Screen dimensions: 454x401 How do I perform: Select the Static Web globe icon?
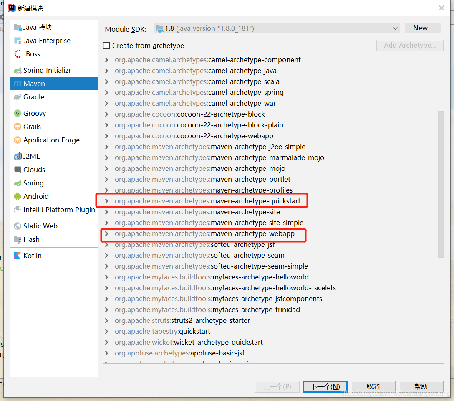tap(18, 226)
